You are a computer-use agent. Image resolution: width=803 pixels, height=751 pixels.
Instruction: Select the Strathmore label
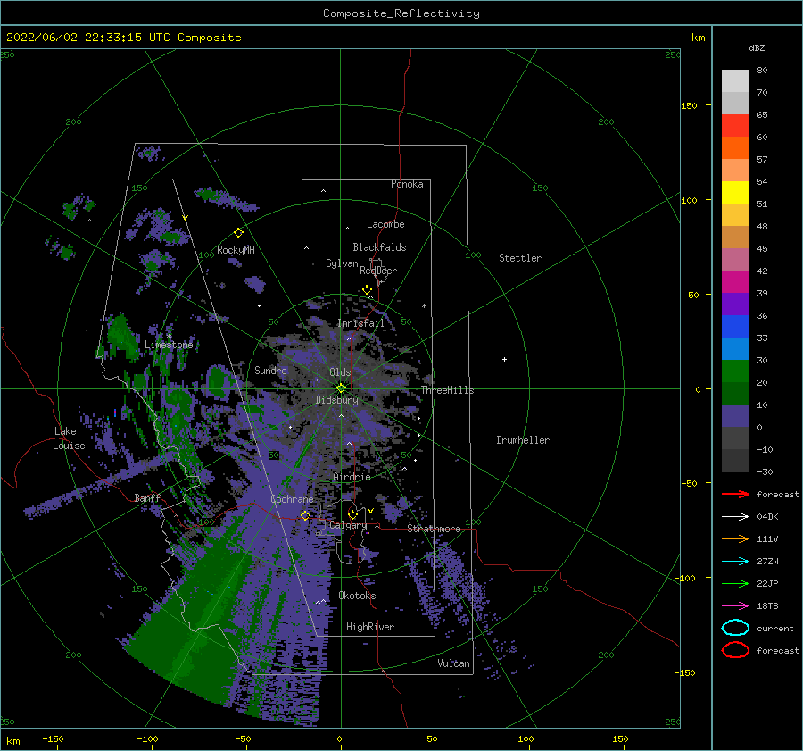click(434, 529)
